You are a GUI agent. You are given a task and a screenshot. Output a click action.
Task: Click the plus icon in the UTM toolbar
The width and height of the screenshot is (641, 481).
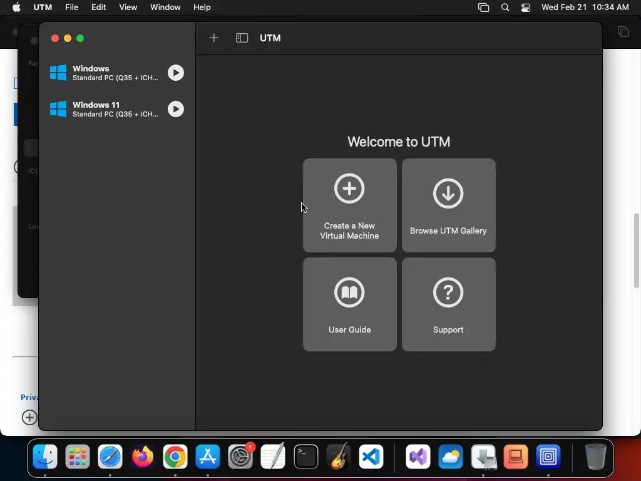coord(214,38)
